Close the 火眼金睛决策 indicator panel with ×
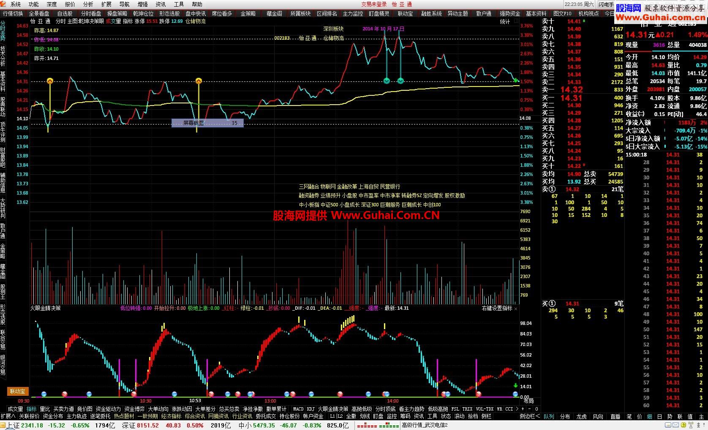This screenshot has height=430, width=708. 516,308
